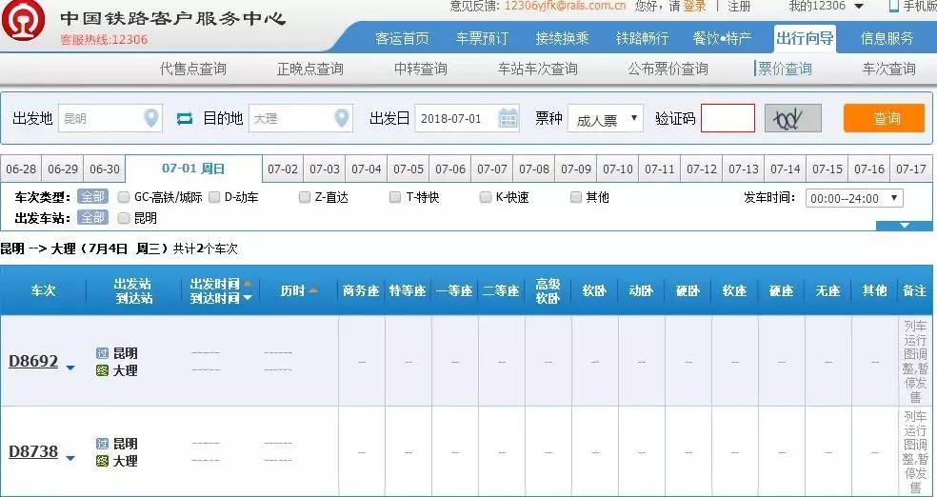The width and height of the screenshot is (937, 497).
Task: Open the 餐饮•特产 menu
Action: [722, 39]
